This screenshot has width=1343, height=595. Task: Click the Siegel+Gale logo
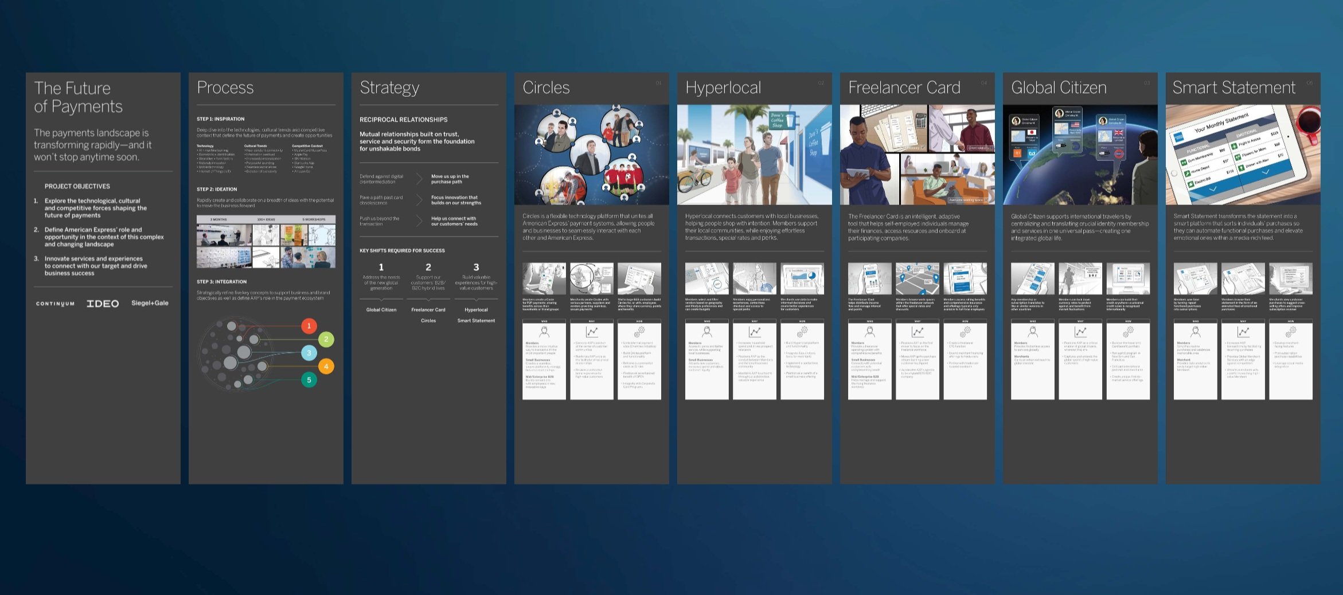pos(150,303)
